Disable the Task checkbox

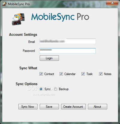tap(83, 74)
